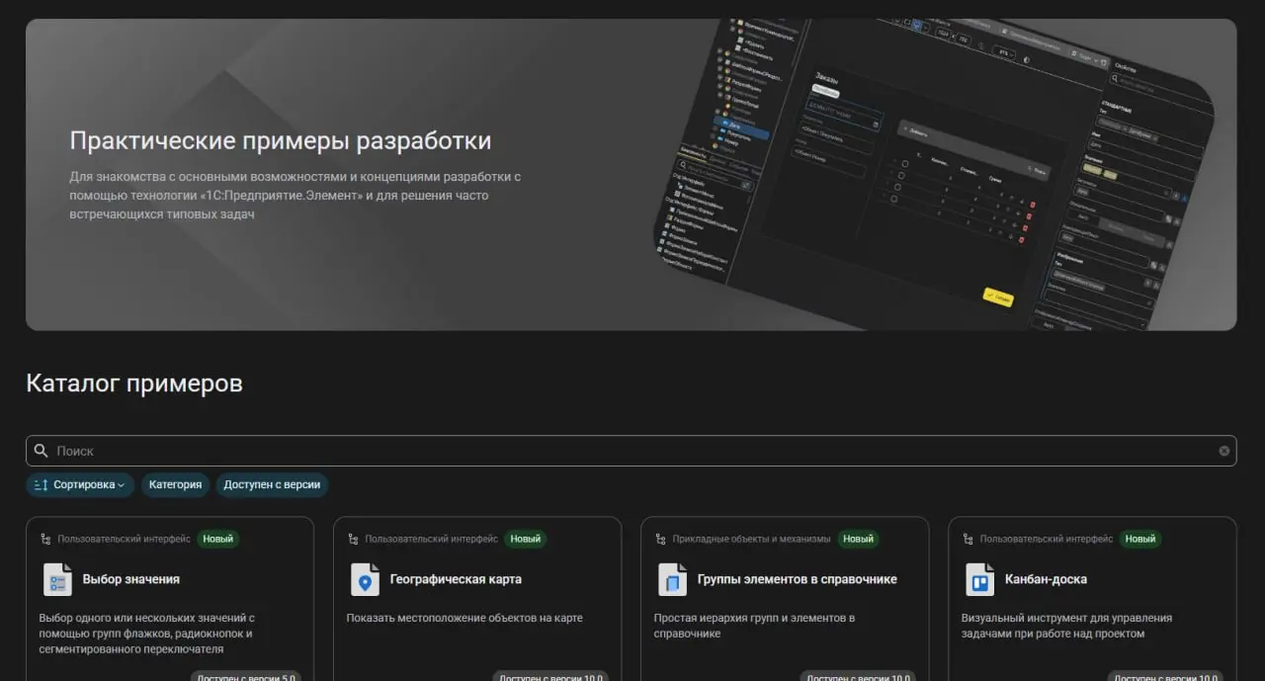Open the Географическая карта example
This screenshot has height=681, width=1265.
(456, 579)
